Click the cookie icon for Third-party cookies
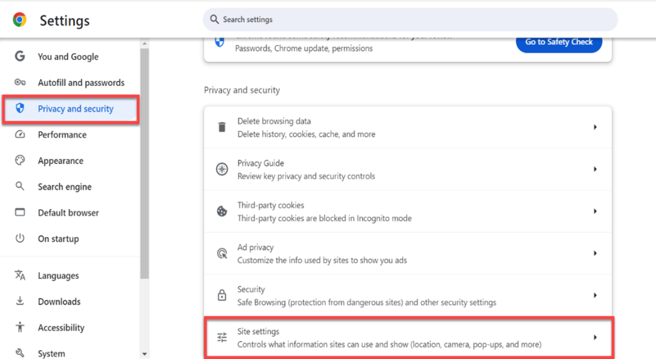 (x=222, y=212)
